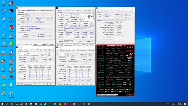Toggle the DirectCompute checkbox in GPU-Z
The height and width of the screenshot is (106, 188).
point(117,90)
